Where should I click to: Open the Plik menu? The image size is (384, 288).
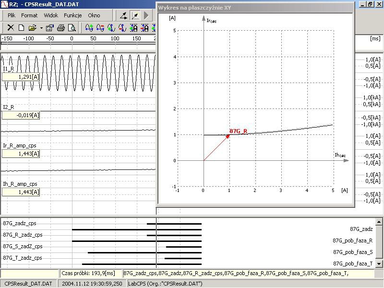[x=12, y=15]
